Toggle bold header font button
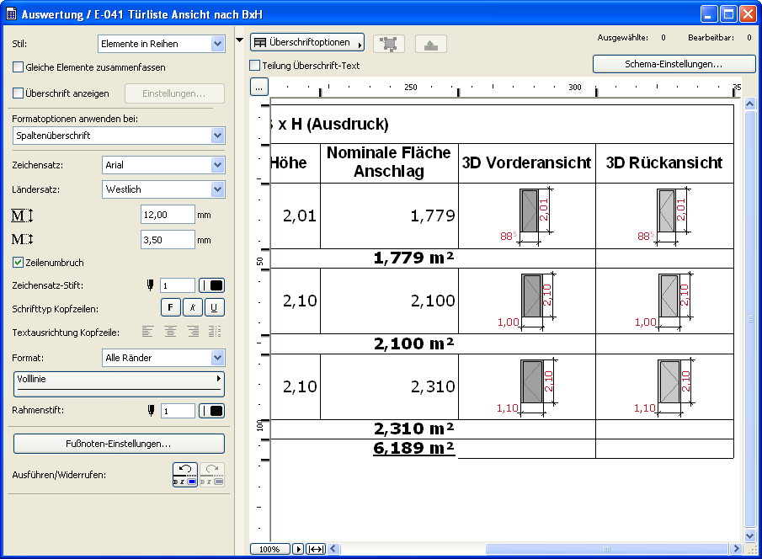The height and width of the screenshot is (559, 762). [170, 308]
